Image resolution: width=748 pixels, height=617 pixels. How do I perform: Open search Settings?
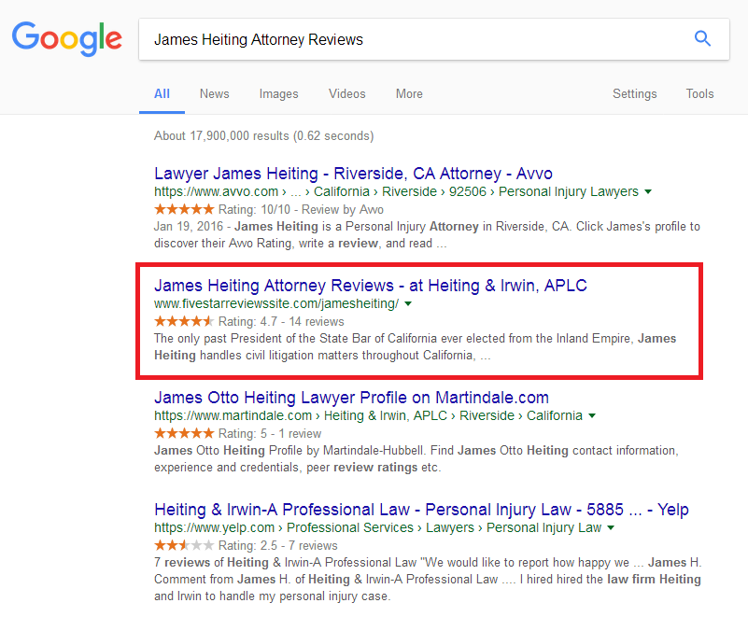coord(634,93)
